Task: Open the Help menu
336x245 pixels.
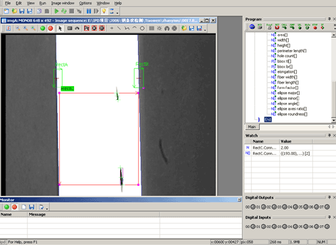Action: 118,3
